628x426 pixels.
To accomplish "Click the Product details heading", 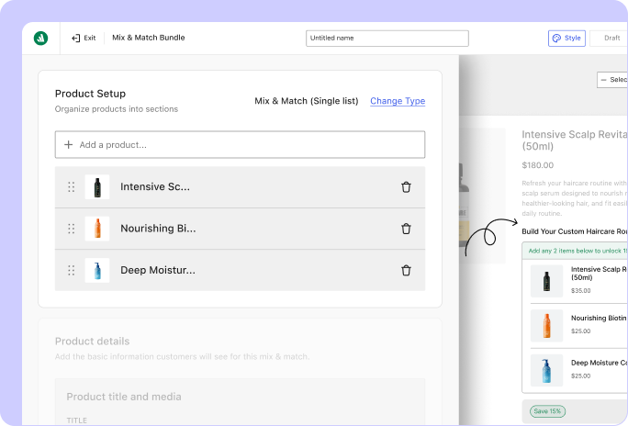I will pos(92,342).
